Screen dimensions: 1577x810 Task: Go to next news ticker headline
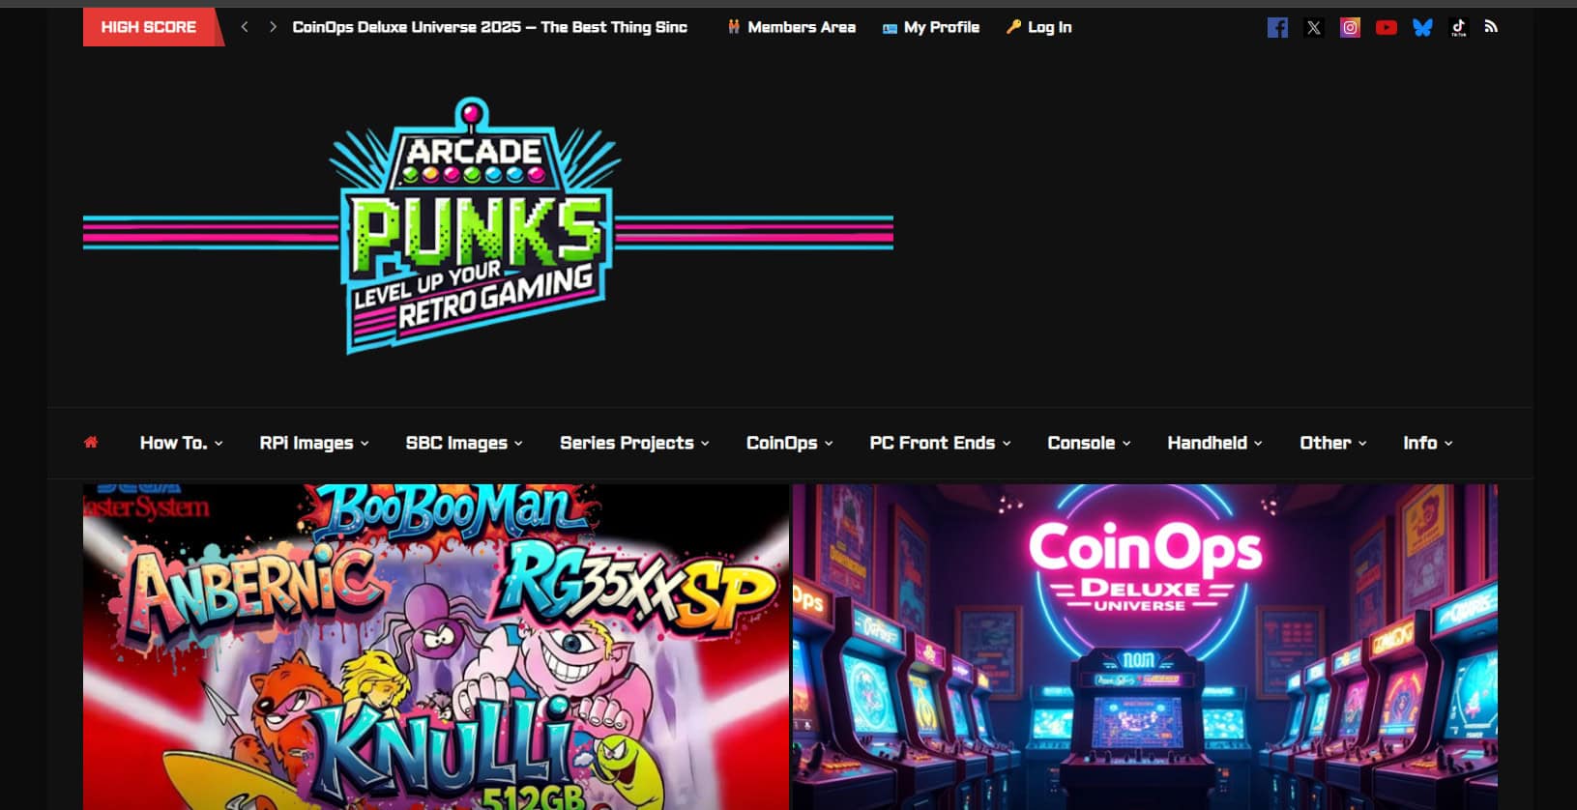273,27
